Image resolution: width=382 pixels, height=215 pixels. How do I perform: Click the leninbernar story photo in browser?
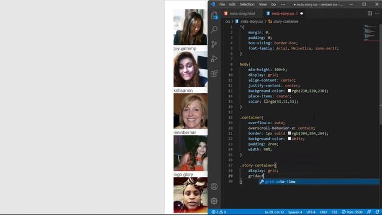(190, 111)
